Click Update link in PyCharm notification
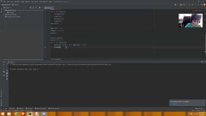 [175, 104]
